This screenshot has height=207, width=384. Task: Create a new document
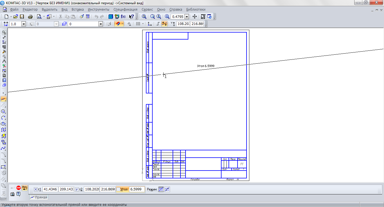pyautogui.click(x=6, y=17)
